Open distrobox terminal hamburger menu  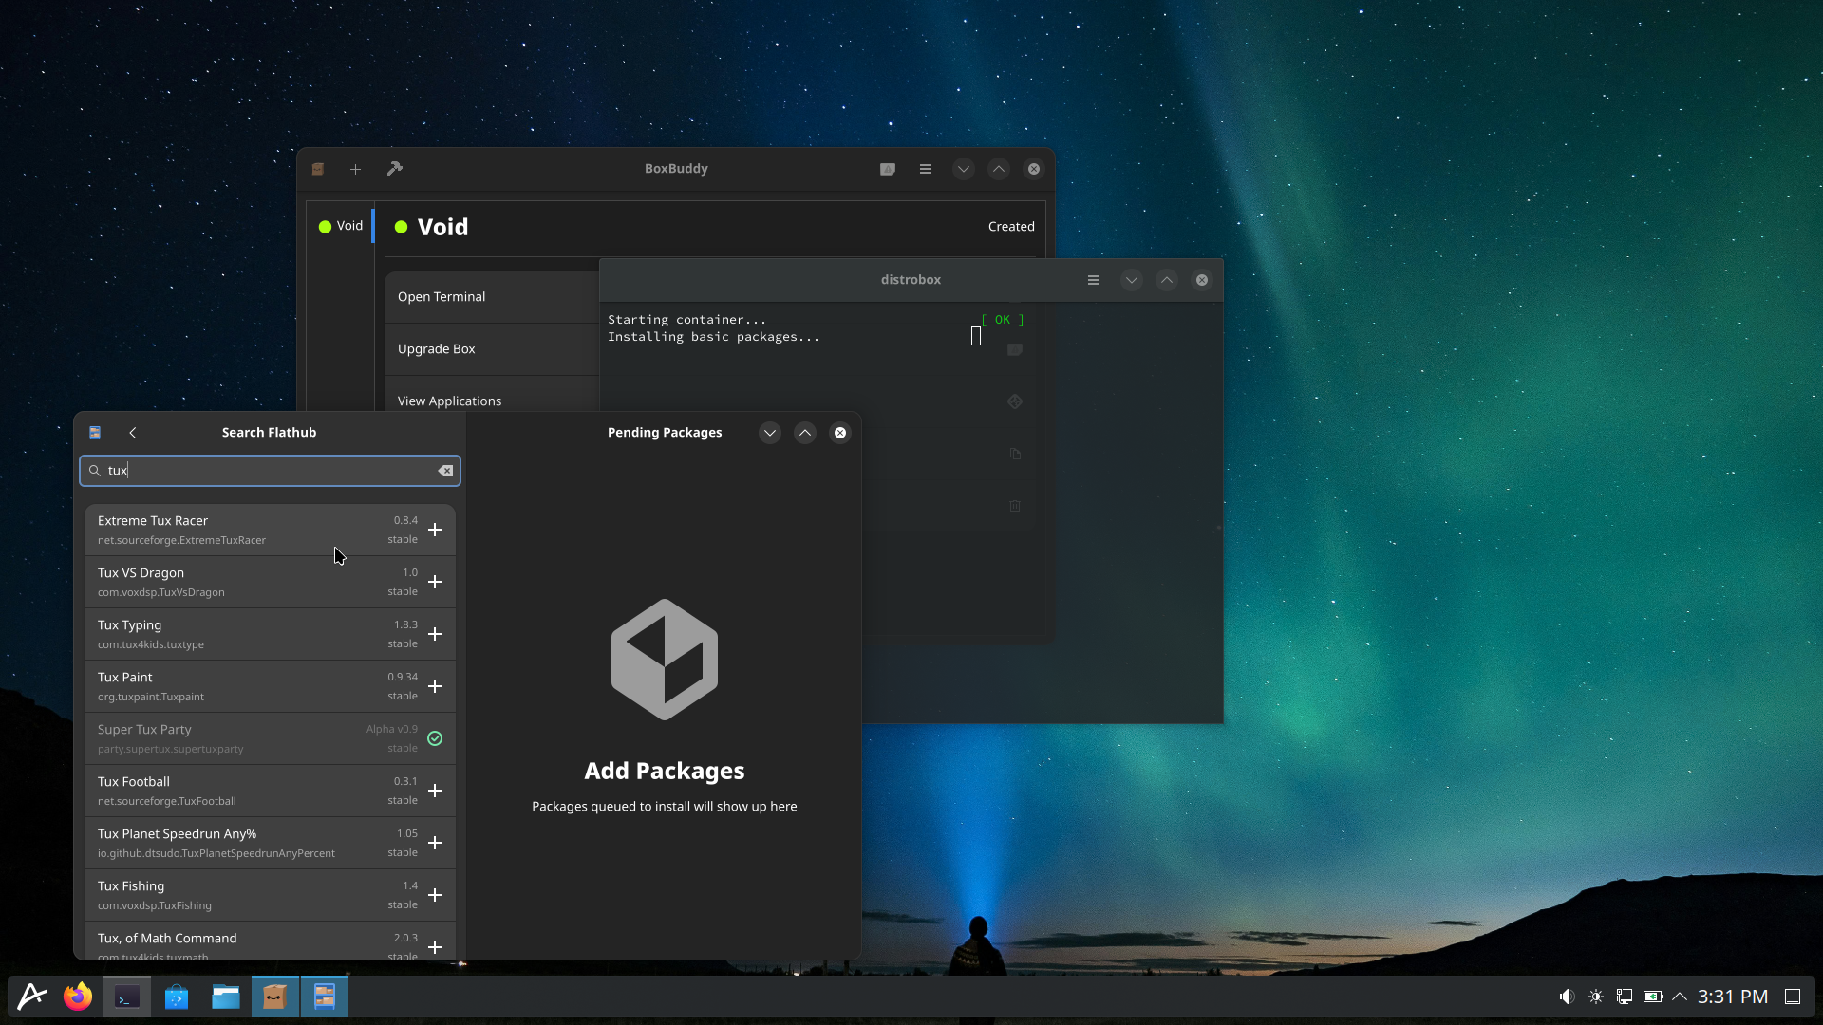1094,280
